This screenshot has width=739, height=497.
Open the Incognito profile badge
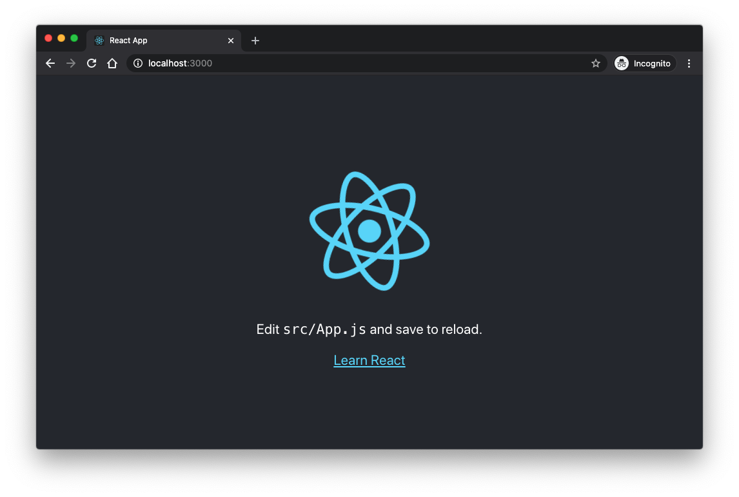[x=644, y=63]
